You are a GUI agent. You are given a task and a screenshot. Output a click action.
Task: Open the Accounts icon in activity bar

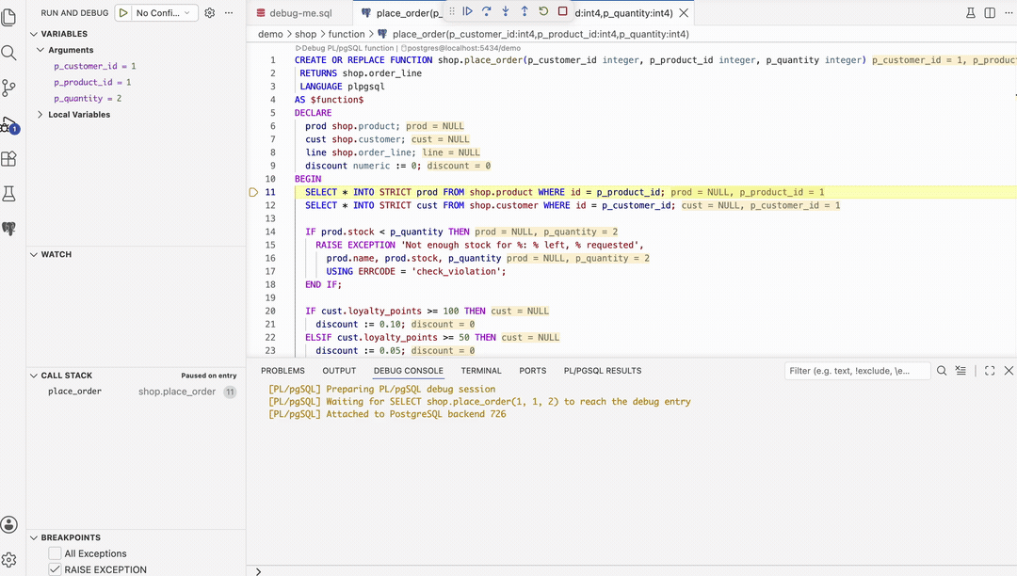coord(9,524)
